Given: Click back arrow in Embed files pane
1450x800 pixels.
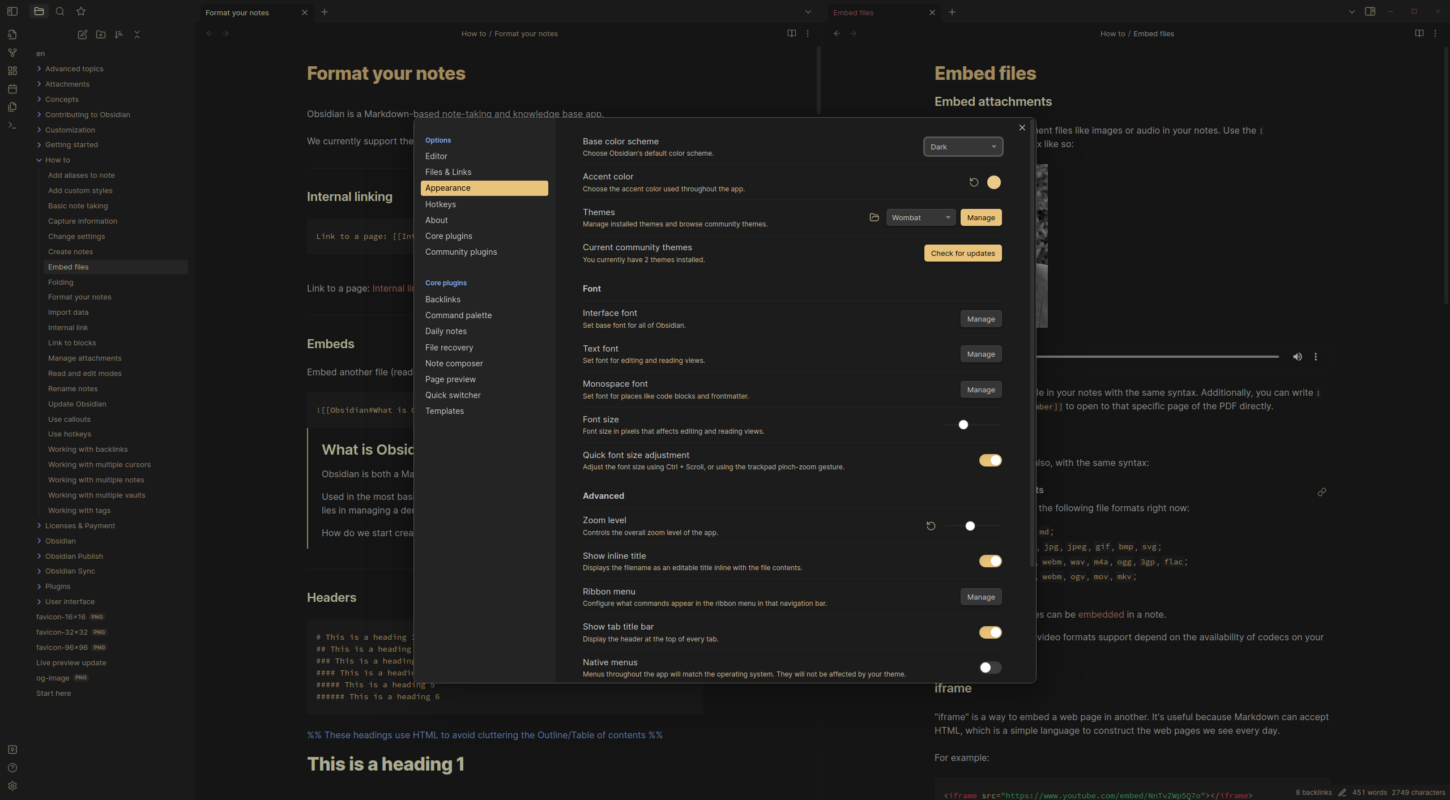Looking at the screenshot, I should point(837,33).
